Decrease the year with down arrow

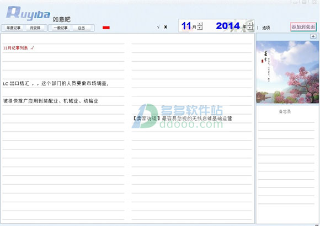pos(250,28)
